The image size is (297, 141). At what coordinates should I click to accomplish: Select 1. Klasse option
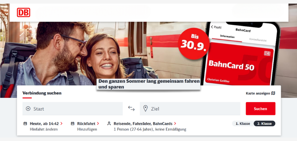pos(243,124)
